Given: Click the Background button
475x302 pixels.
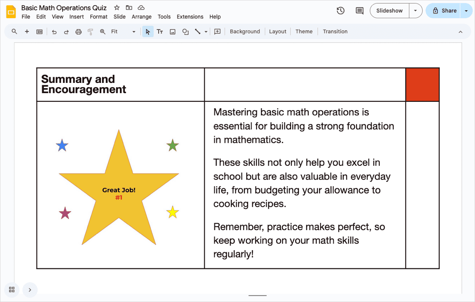Looking at the screenshot, I should point(245,32).
